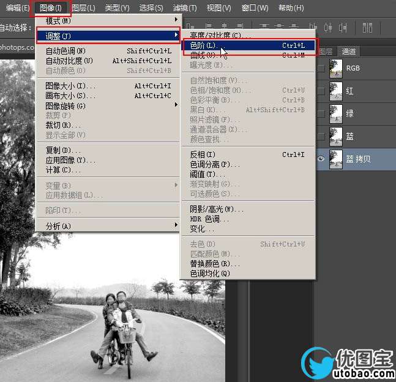
Task: Choose 图像旋转(G) menu item
Action: (108, 105)
